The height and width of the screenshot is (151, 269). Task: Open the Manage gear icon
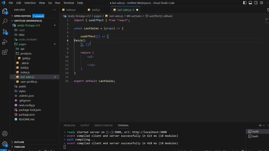tap(5, 144)
